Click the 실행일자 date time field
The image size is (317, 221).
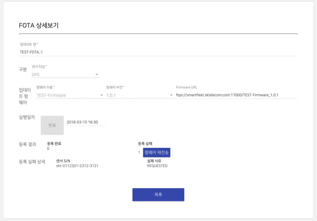tap(86, 122)
